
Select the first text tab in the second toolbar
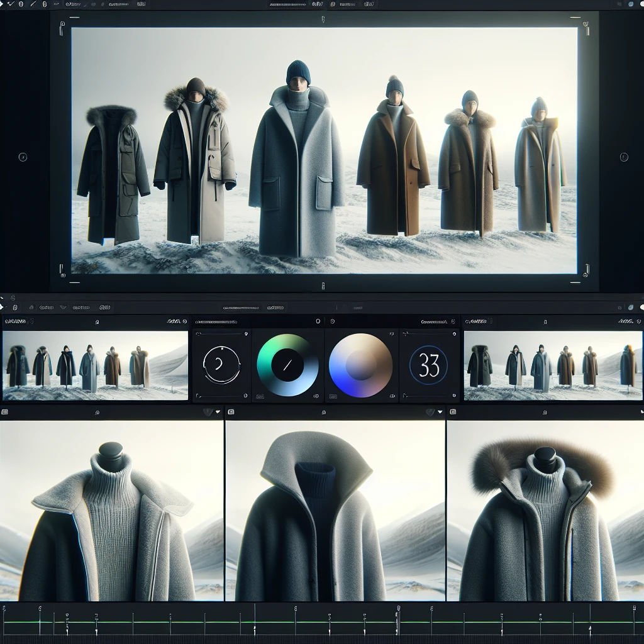pos(47,307)
